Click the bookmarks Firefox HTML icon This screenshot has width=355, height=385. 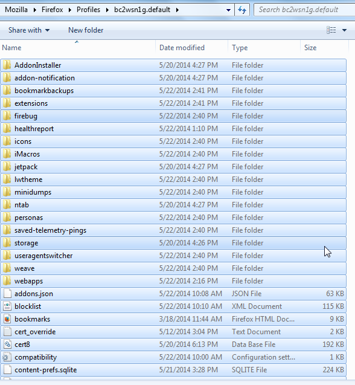(x=7, y=319)
